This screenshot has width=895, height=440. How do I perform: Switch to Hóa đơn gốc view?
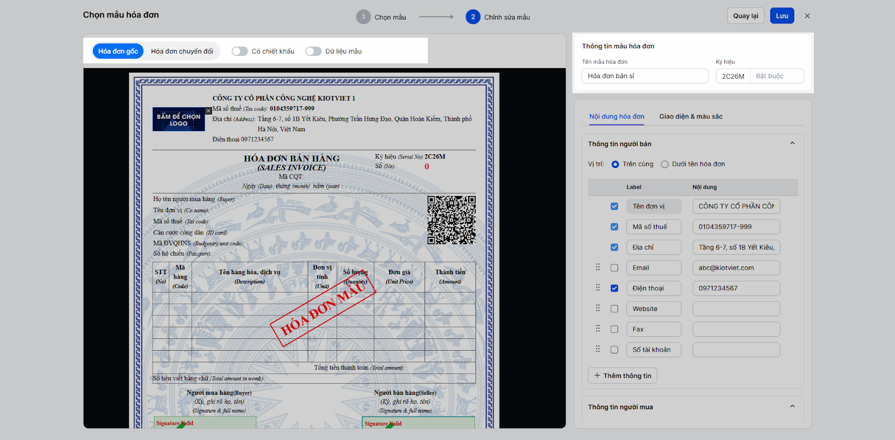coord(118,51)
